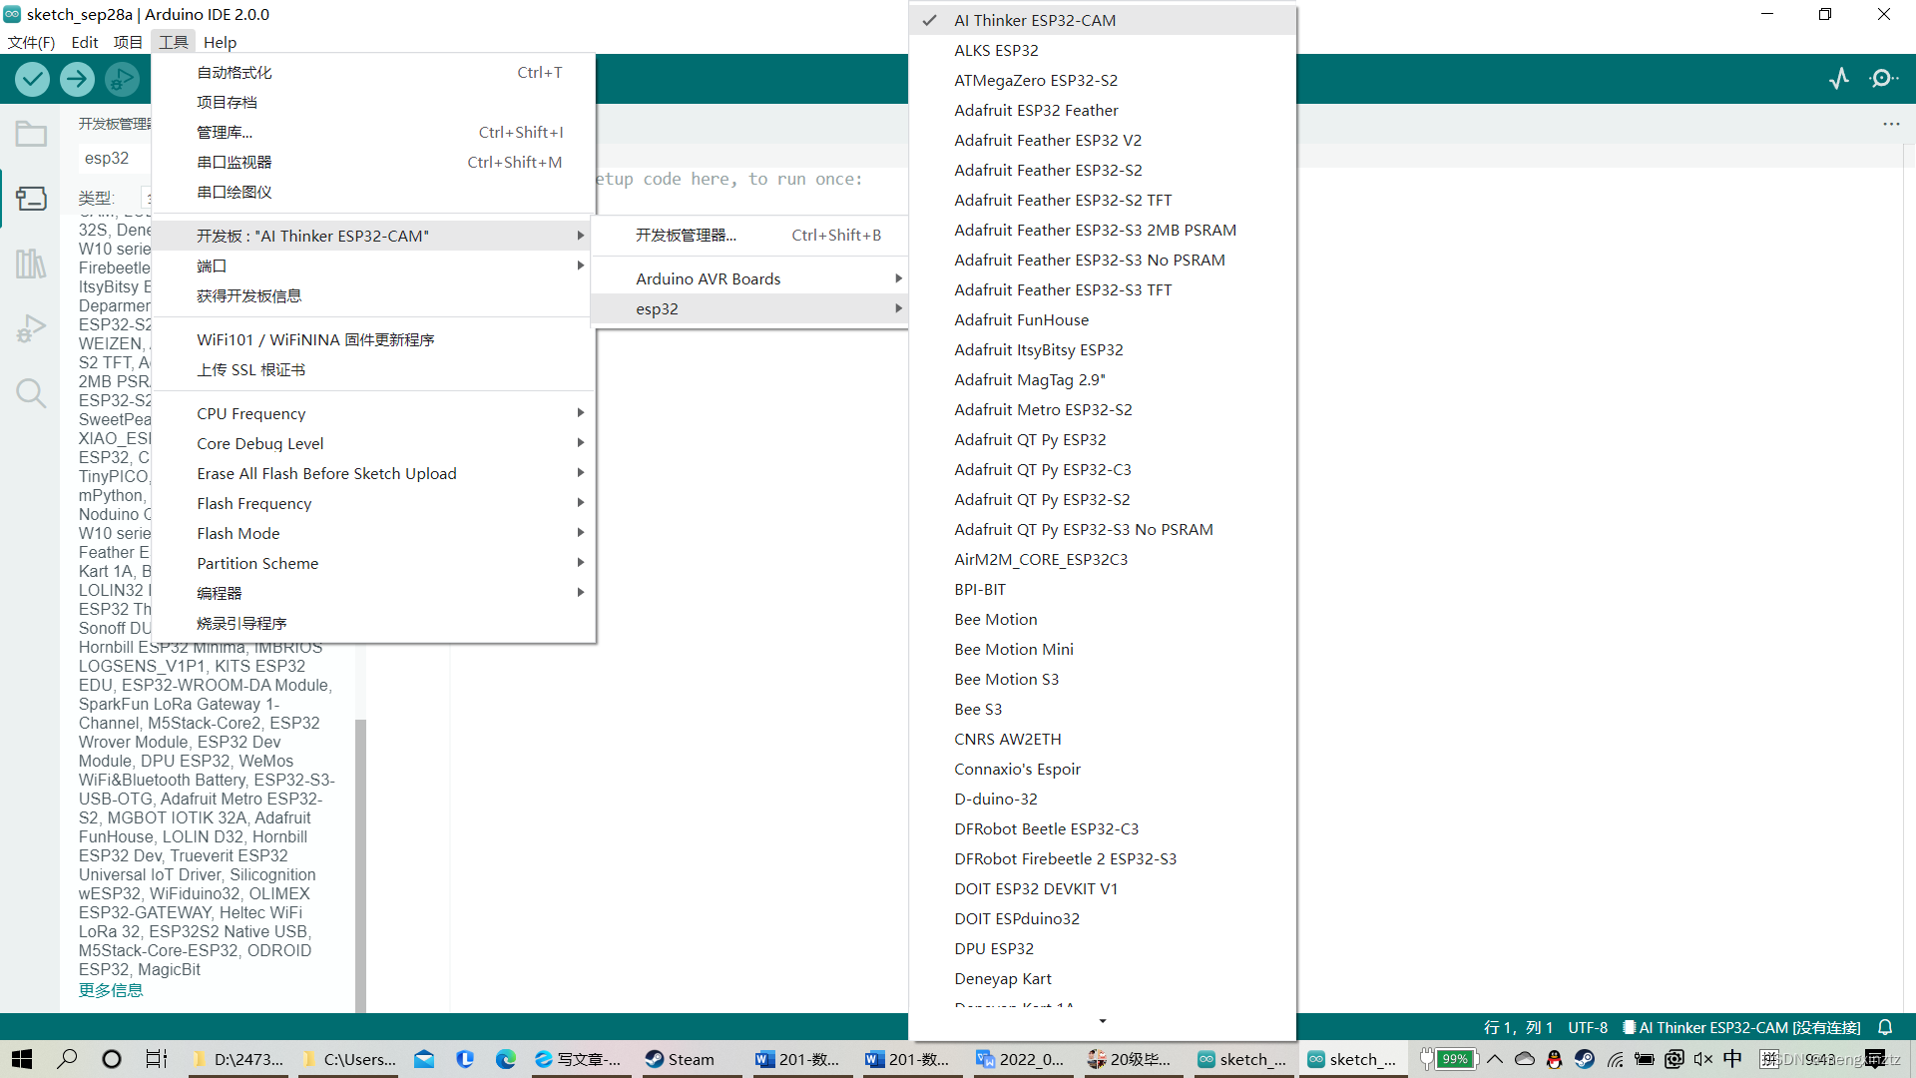Click the three-dots editor options icon

click(1891, 124)
